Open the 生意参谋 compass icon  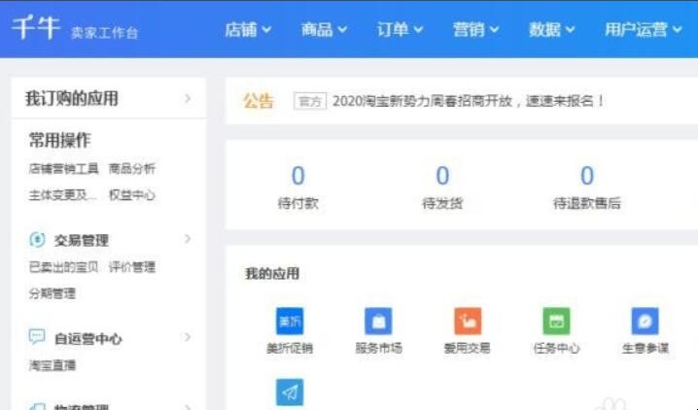(645, 322)
